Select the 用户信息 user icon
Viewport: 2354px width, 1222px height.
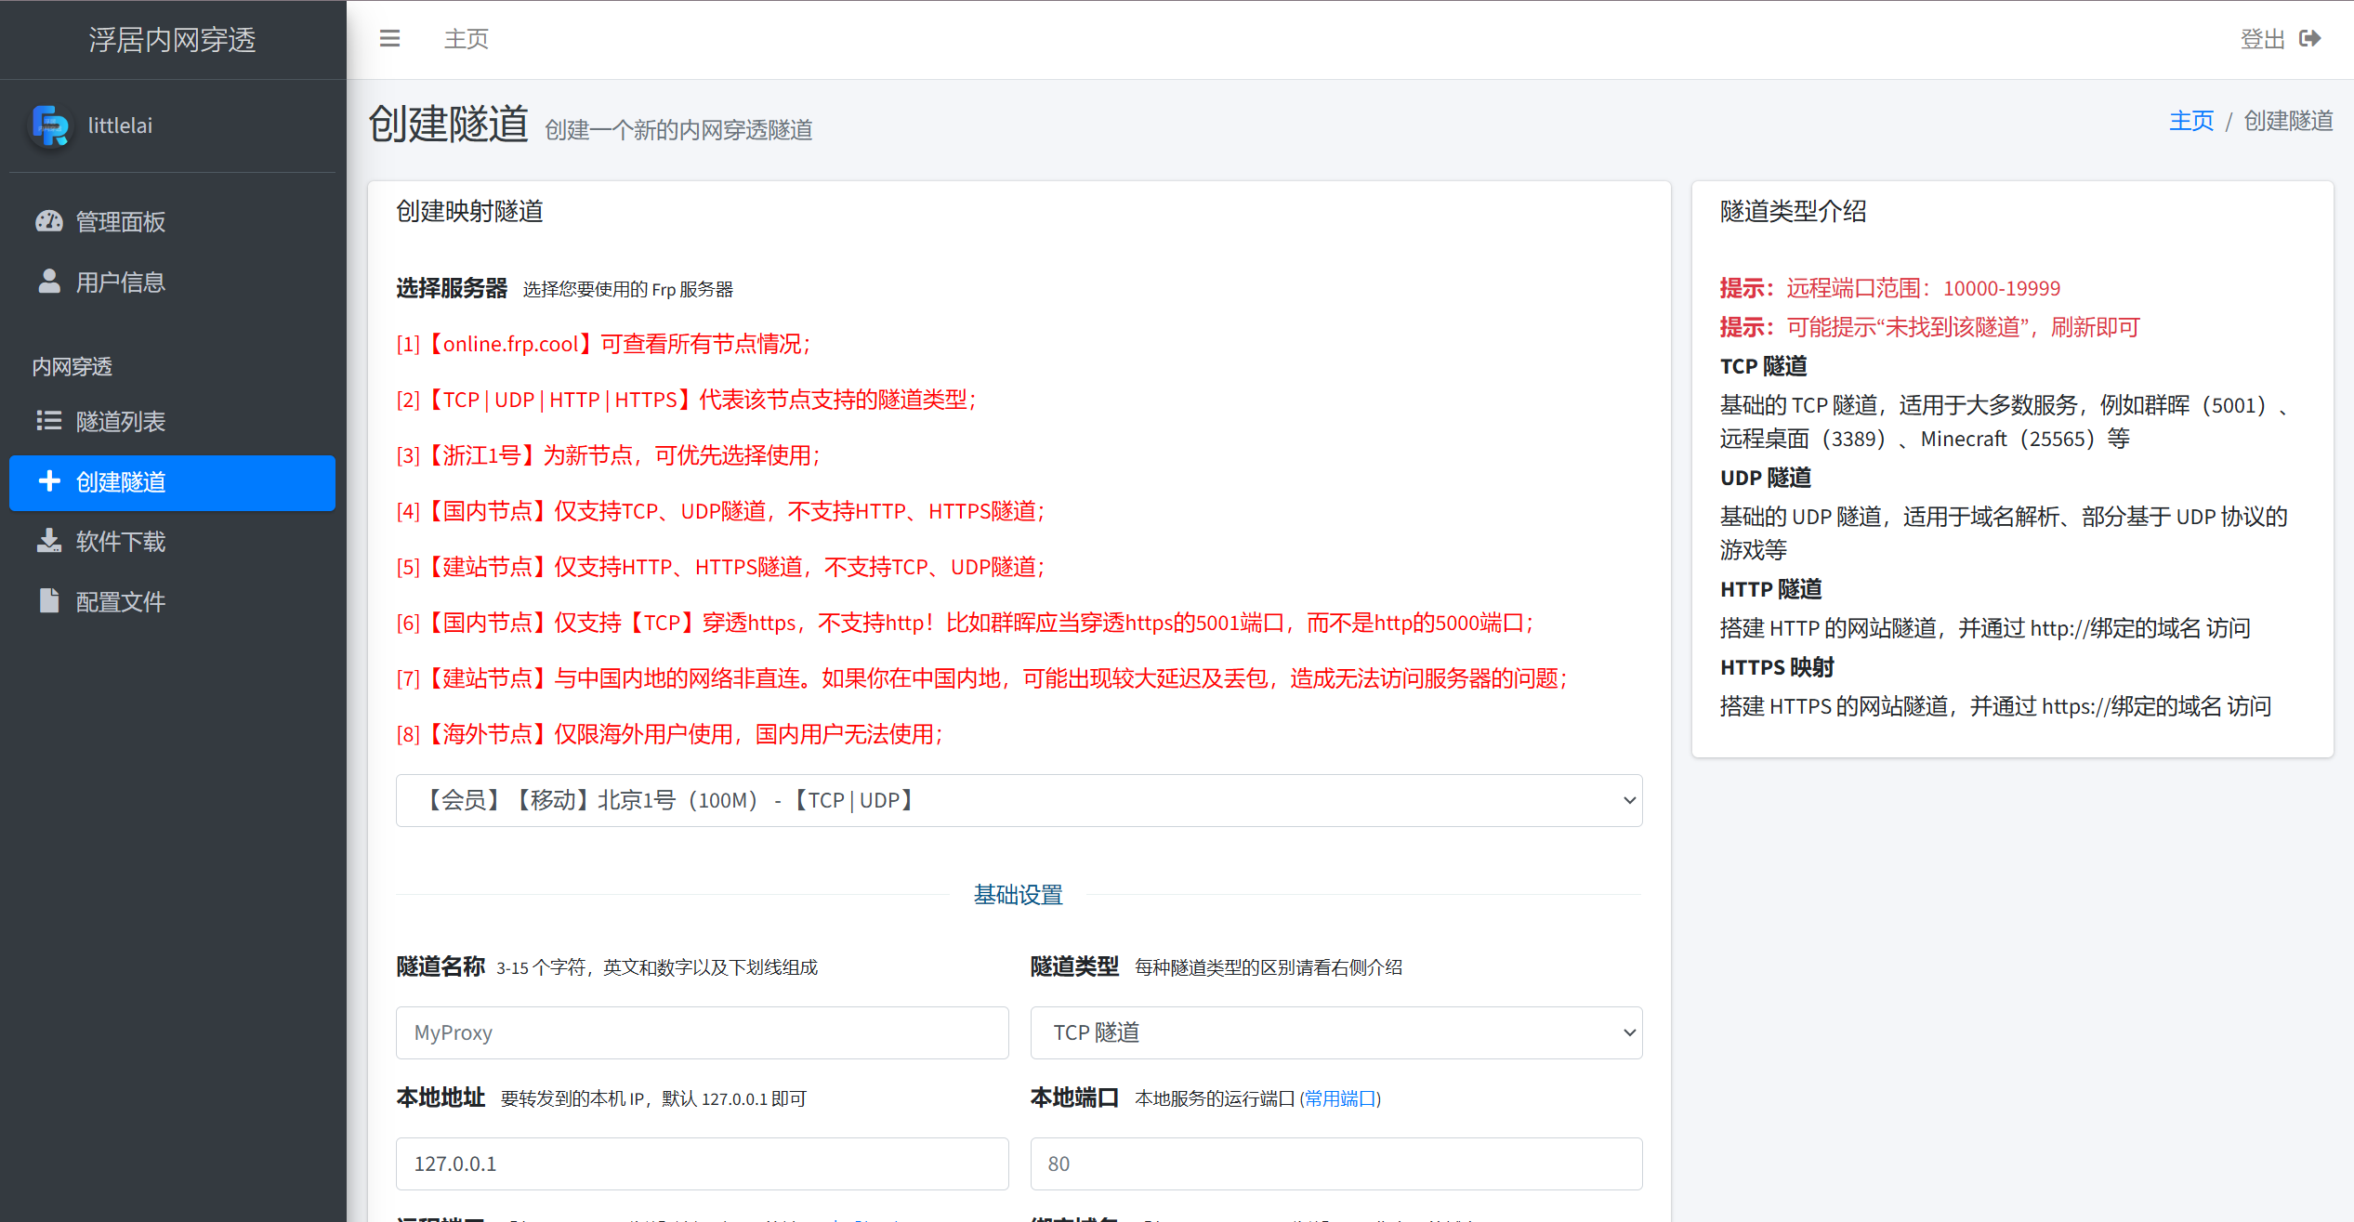pos(49,281)
